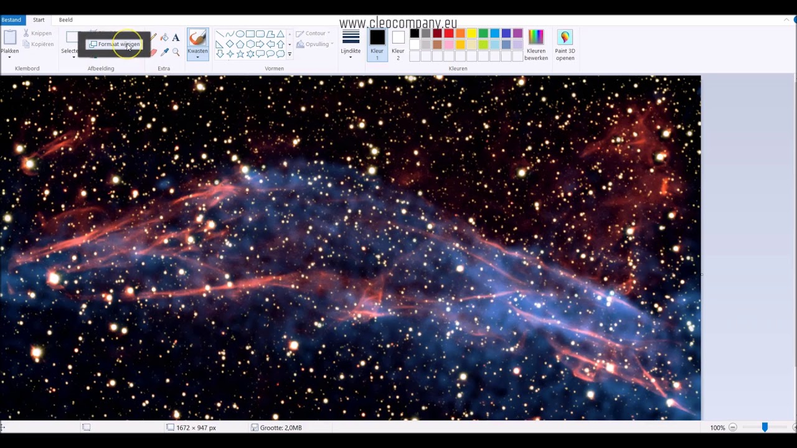Click the 100% zoom level text
797x448 pixels.
[717, 428]
